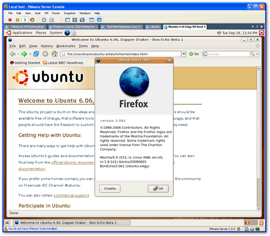
Task: Click the Credits button
Action: (110, 189)
